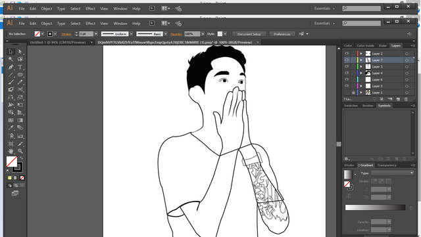Select the Ellipse tool
Screen dimensions: 421x237
[x=20, y=75]
